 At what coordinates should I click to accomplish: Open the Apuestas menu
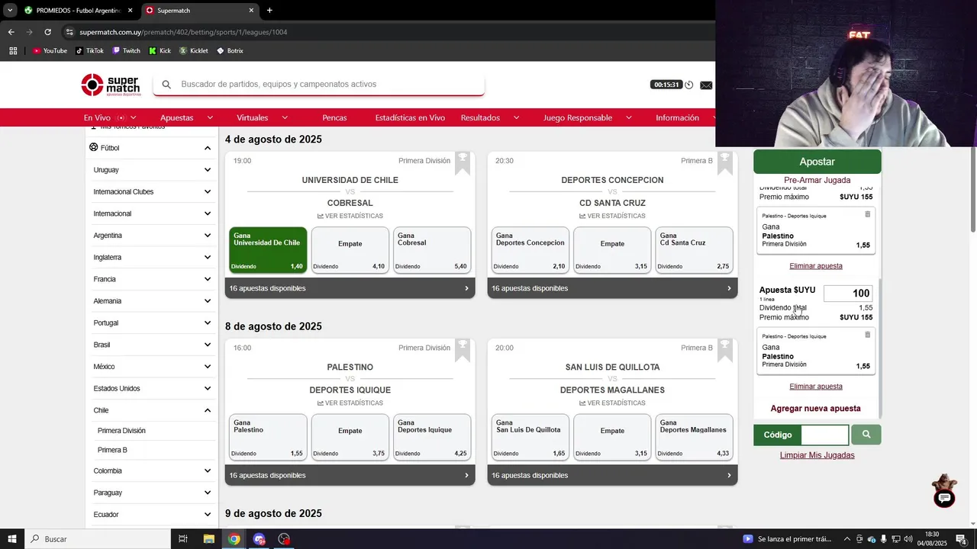[186, 117]
